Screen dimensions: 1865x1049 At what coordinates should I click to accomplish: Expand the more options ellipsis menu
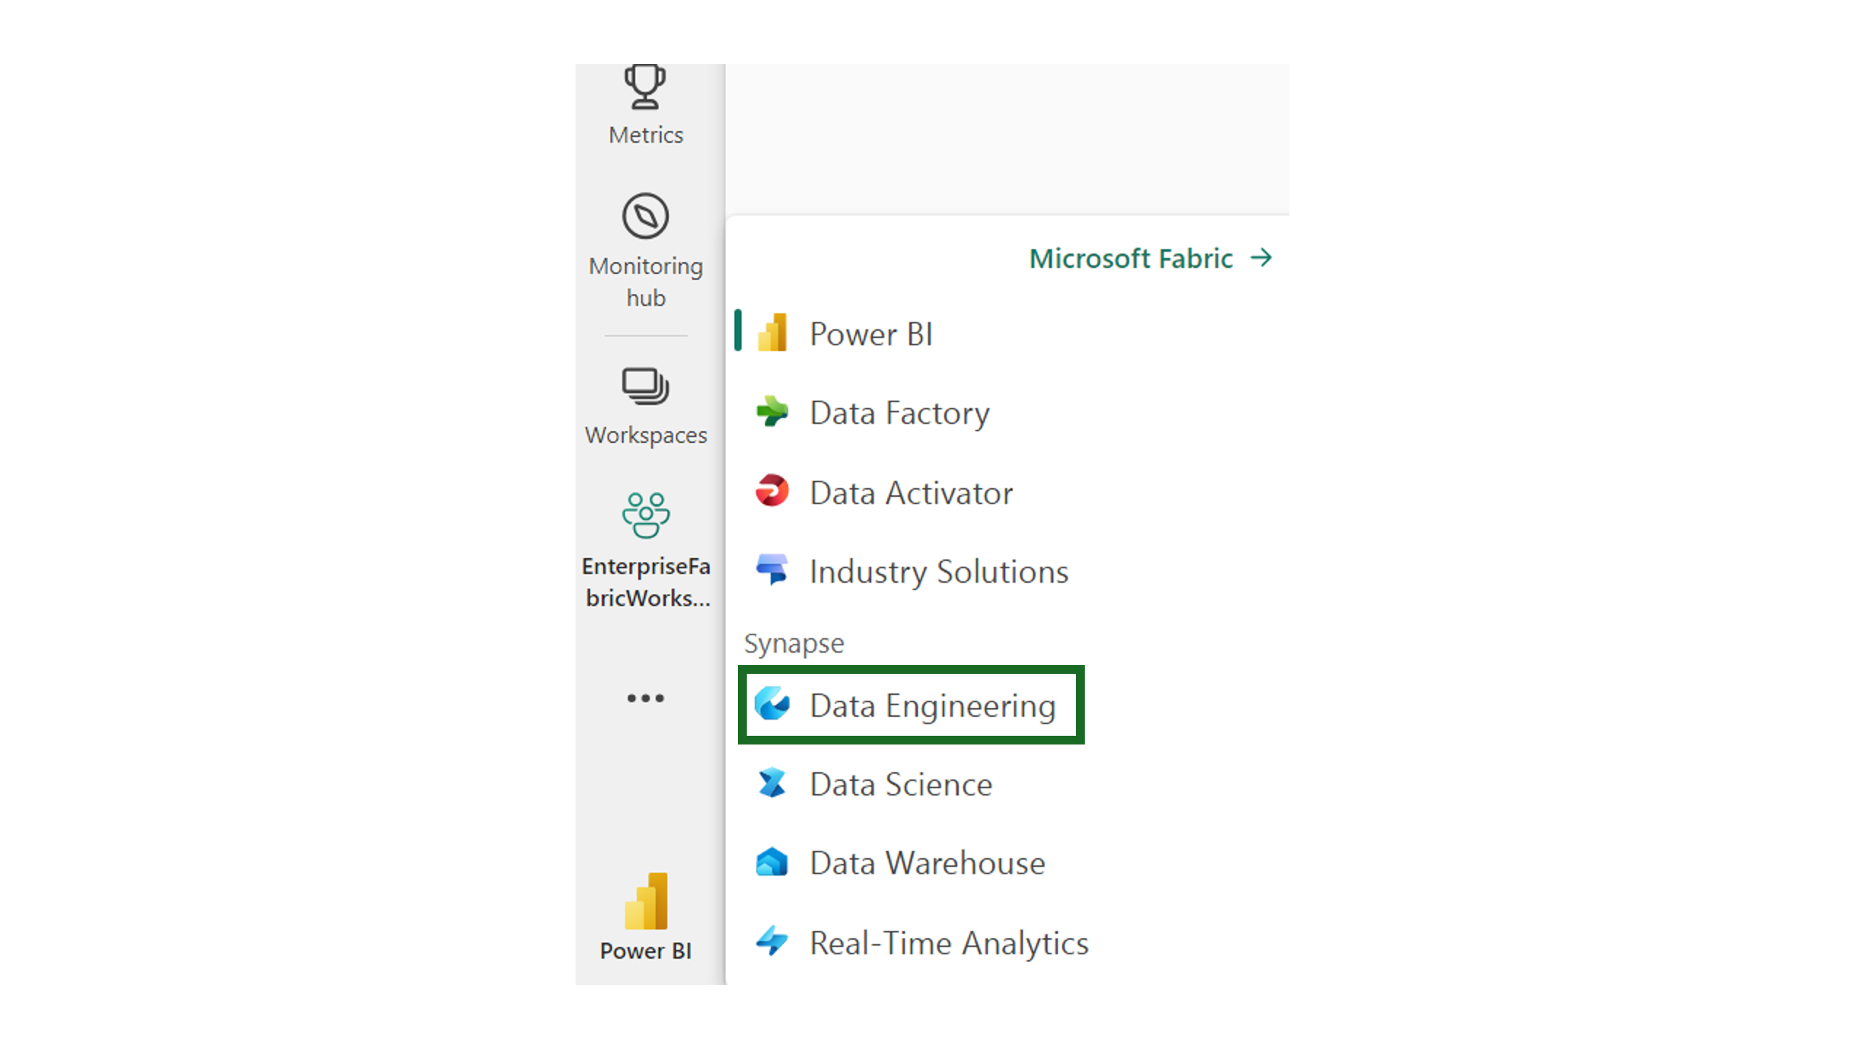point(645,698)
